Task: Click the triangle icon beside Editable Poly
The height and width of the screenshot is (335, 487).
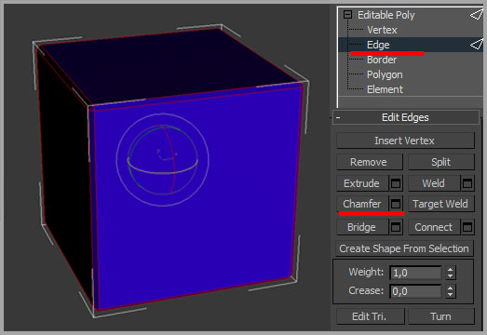Action: click(477, 15)
